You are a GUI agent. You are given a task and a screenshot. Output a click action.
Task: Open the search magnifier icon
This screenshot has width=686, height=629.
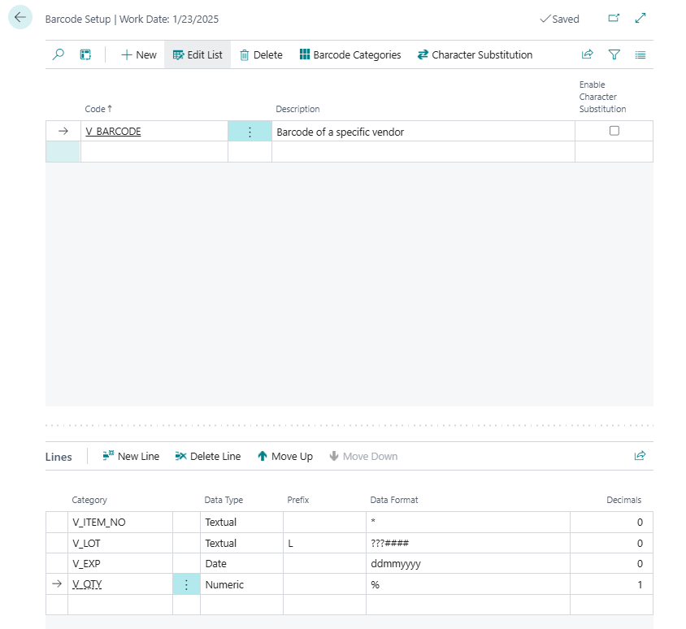[59, 54]
